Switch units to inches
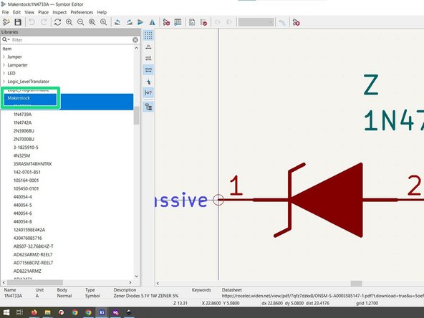 [x=148, y=47]
